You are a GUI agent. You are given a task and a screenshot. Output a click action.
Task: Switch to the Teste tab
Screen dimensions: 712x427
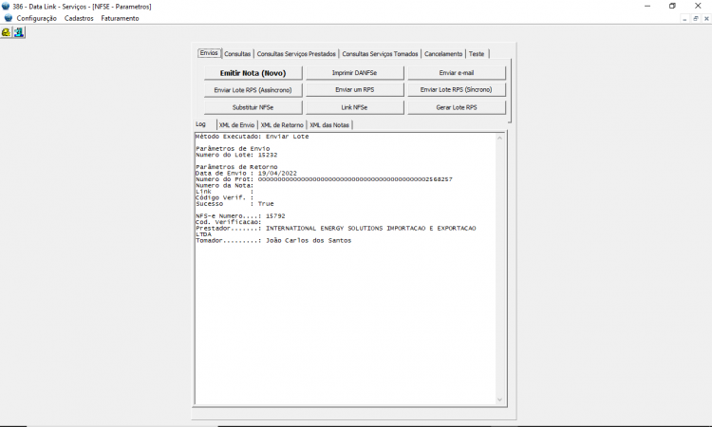[x=477, y=54]
